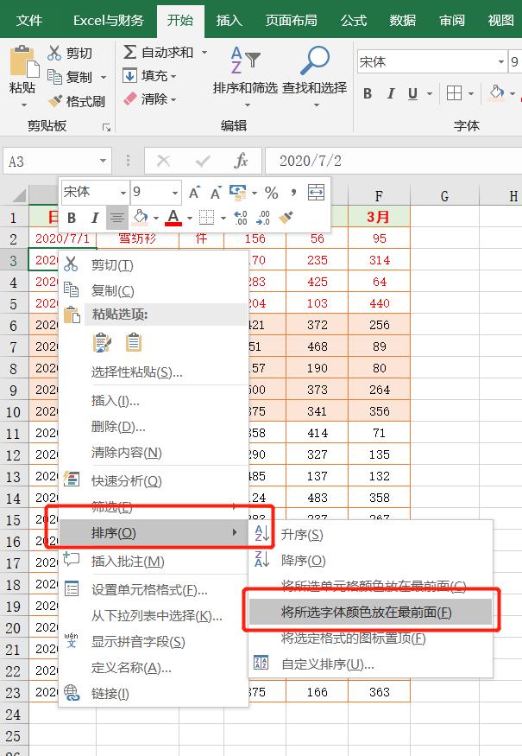522x756 pixels.
Task: Toggle Underline in the ribbon font group
Action: 412,93
